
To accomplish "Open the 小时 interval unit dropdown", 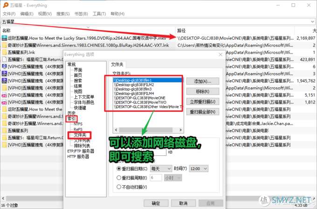I will tap(173, 178).
